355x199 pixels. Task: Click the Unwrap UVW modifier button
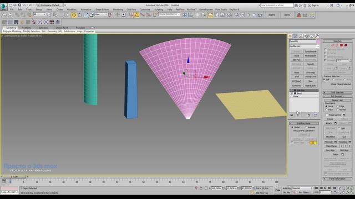(311, 77)
